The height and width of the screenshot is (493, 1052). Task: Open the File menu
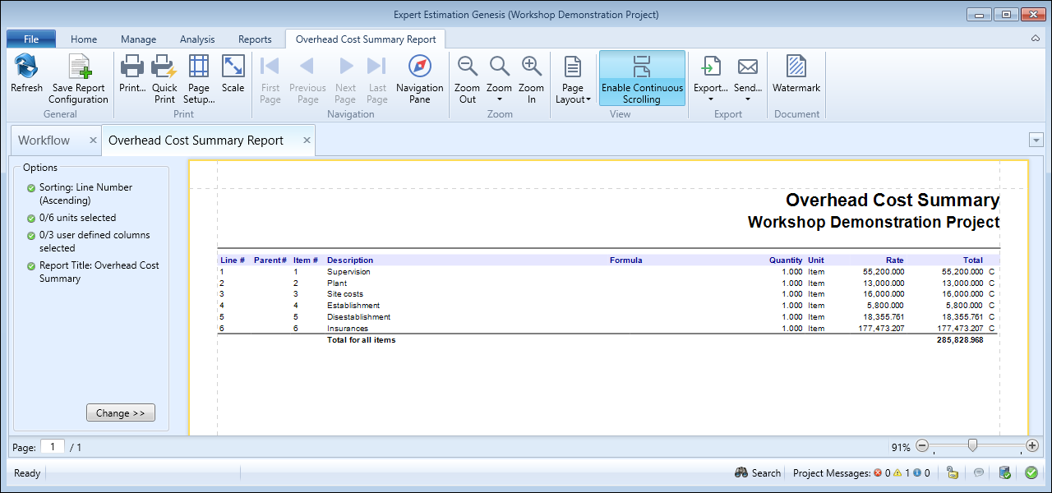tap(31, 39)
